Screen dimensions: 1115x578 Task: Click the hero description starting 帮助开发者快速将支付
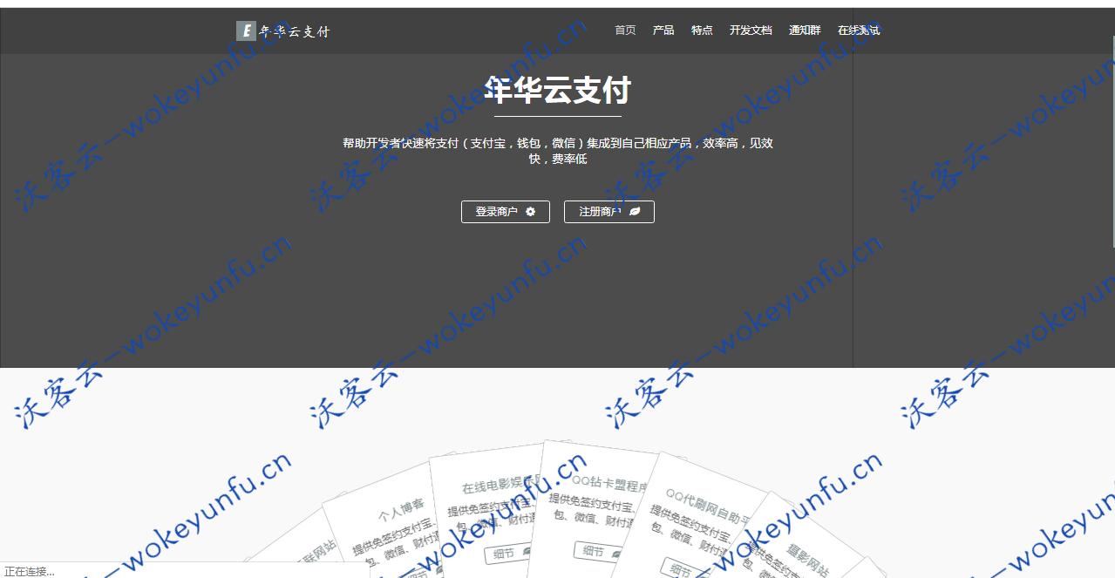[558, 151]
